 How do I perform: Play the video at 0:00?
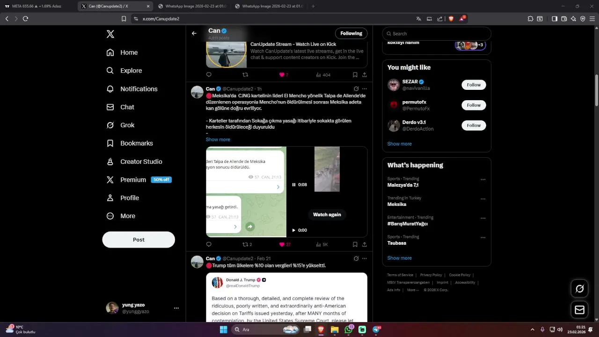tap(294, 230)
